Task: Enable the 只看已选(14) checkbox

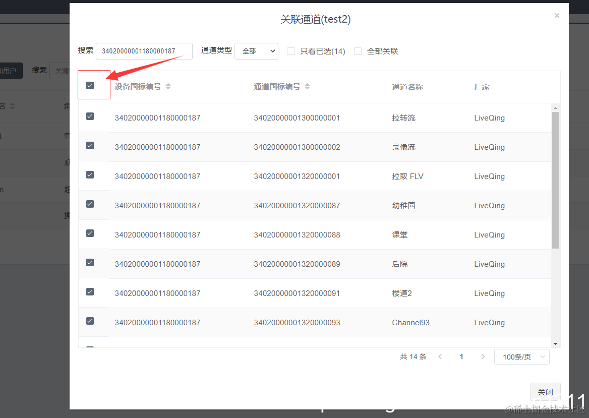Action: point(291,51)
